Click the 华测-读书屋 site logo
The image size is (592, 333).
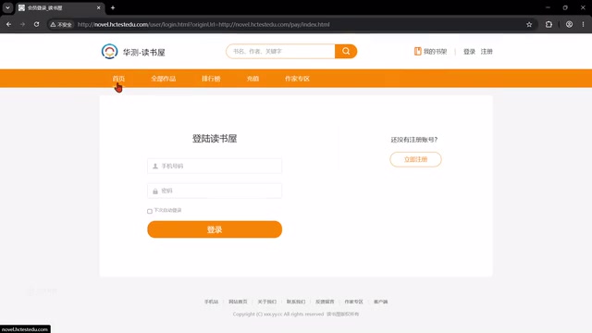(x=133, y=52)
